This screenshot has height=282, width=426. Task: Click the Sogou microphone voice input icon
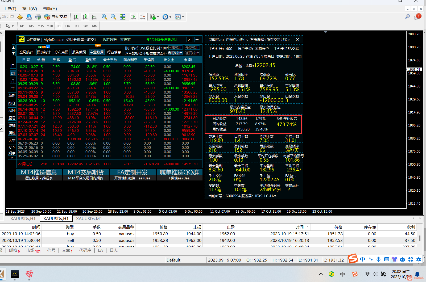378,259
